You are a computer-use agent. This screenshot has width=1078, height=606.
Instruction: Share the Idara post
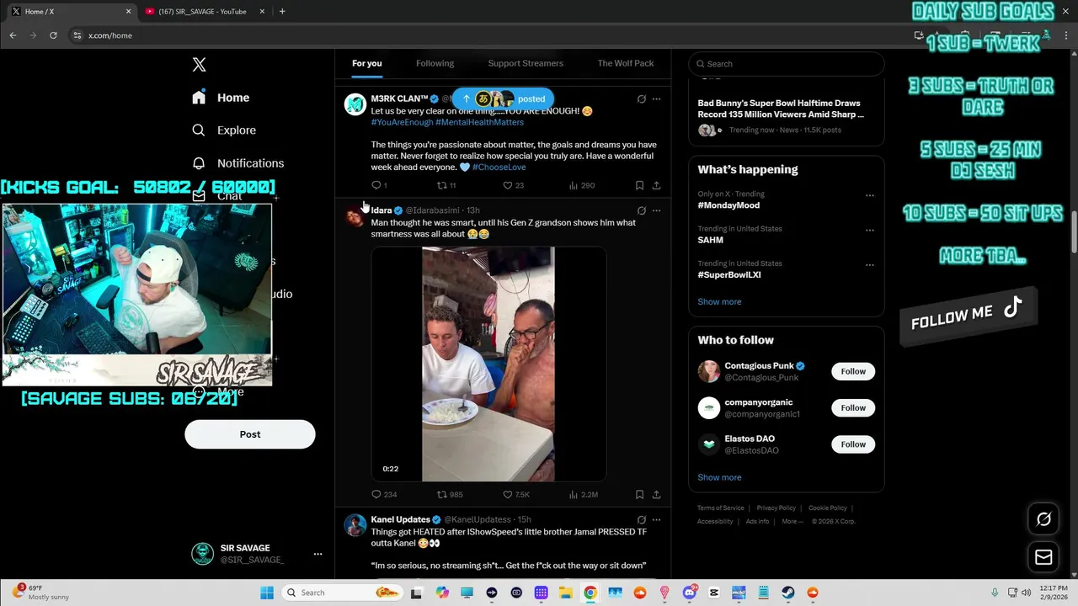tap(656, 495)
